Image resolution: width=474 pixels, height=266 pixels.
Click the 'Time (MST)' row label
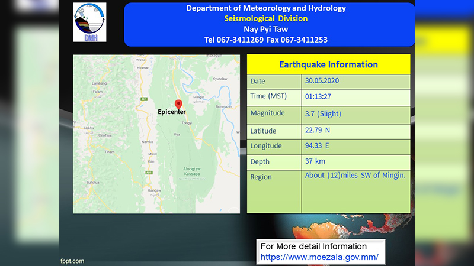(268, 96)
